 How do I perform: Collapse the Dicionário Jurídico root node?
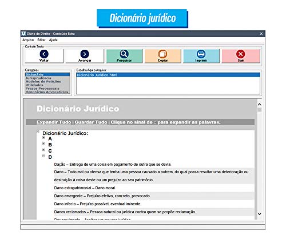[38, 132]
